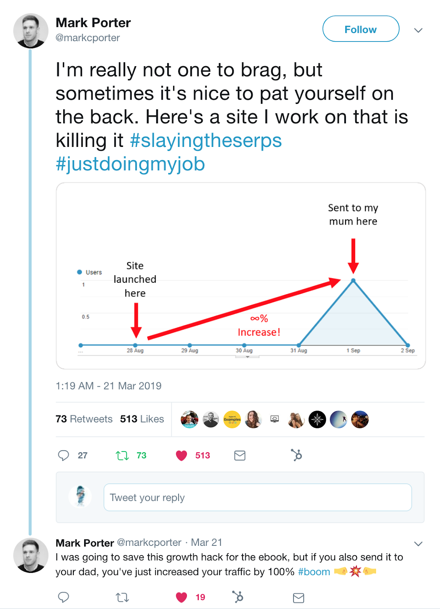Type in the Tweet your reply field
440x609 pixels.
257,497
